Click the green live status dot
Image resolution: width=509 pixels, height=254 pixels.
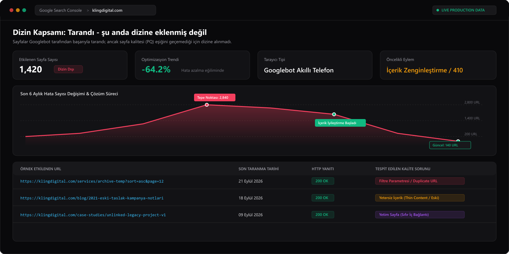tap(438, 10)
